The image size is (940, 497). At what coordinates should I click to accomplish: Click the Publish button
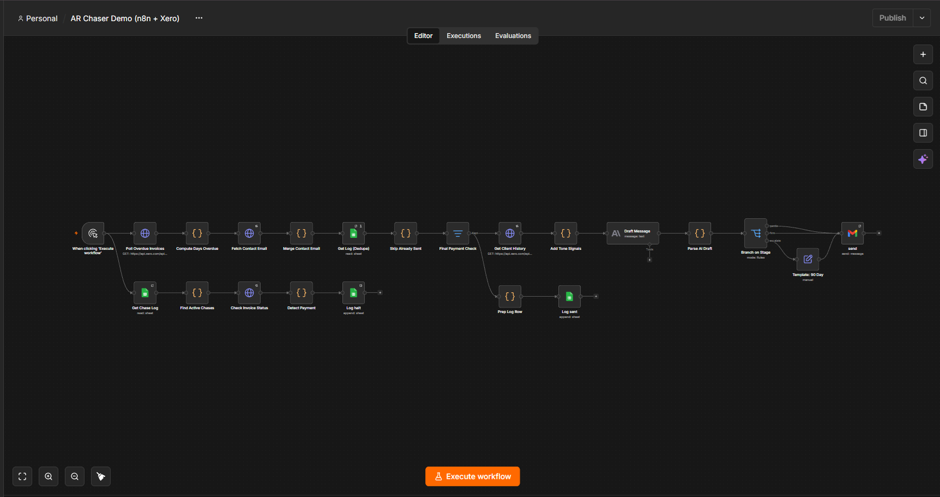point(892,18)
